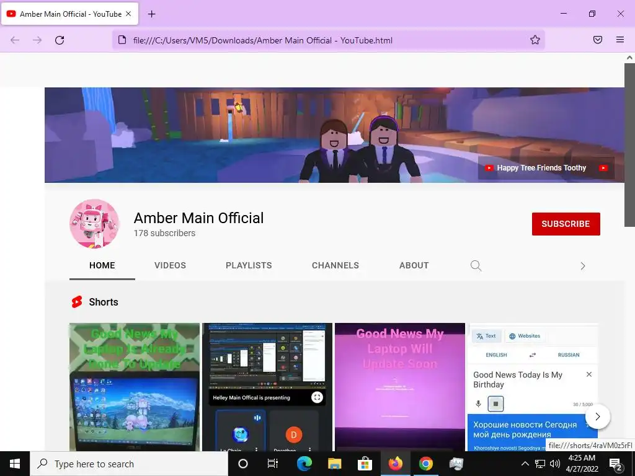The width and height of the screenshot is (635, 476).
Task: Subscribe to Amber Main Official
Action: [566, 224]
